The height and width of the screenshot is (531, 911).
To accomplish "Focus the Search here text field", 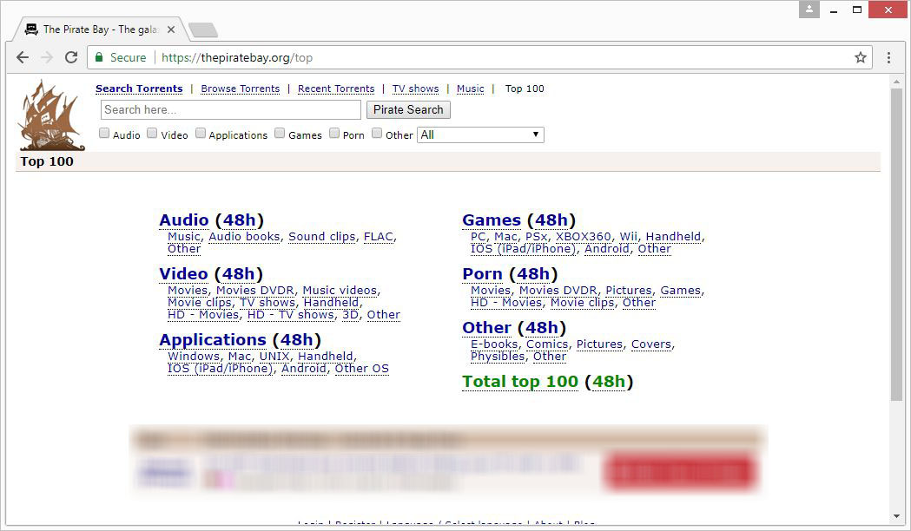I will 231,109.
